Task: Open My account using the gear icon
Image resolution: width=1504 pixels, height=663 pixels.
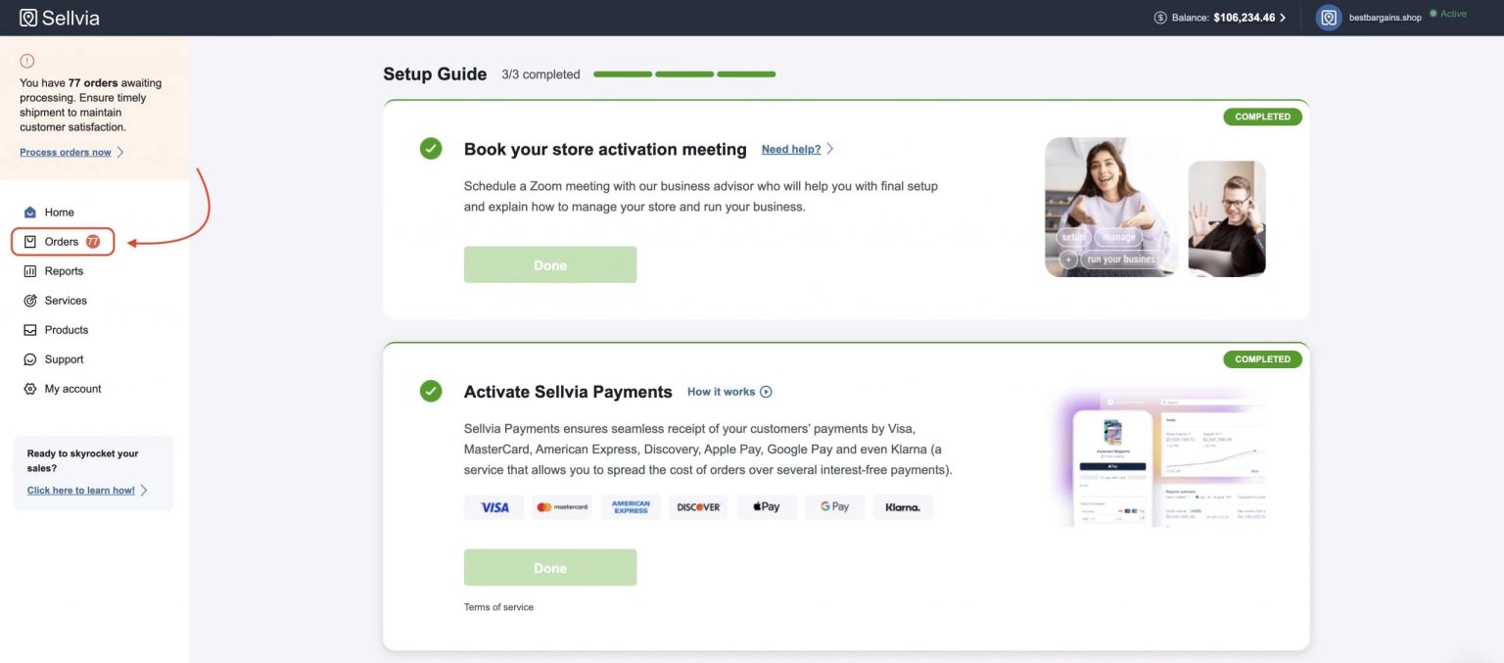Action: click(29, 388)
